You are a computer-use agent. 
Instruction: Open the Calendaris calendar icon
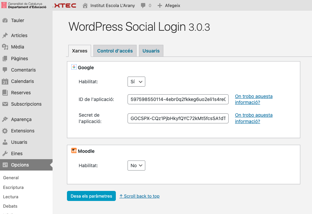(5, 81)
